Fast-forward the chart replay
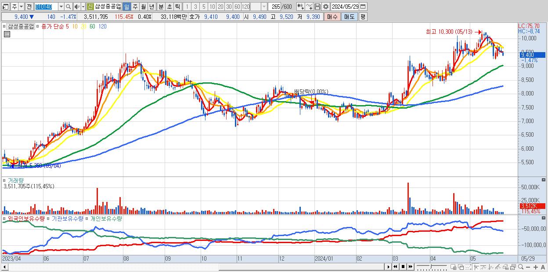The width and height of the screenshot is (548, 272). [x=410, y=267]
